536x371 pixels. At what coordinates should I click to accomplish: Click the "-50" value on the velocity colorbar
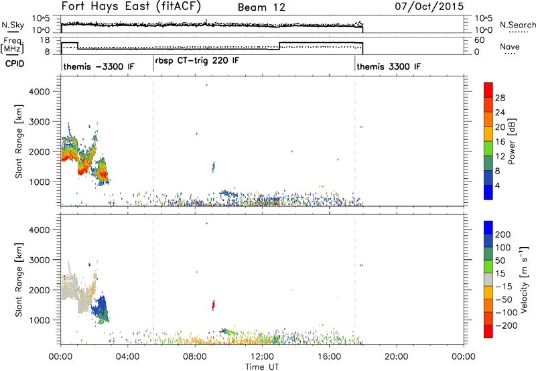pyautogui.click(x=504, y=299)
